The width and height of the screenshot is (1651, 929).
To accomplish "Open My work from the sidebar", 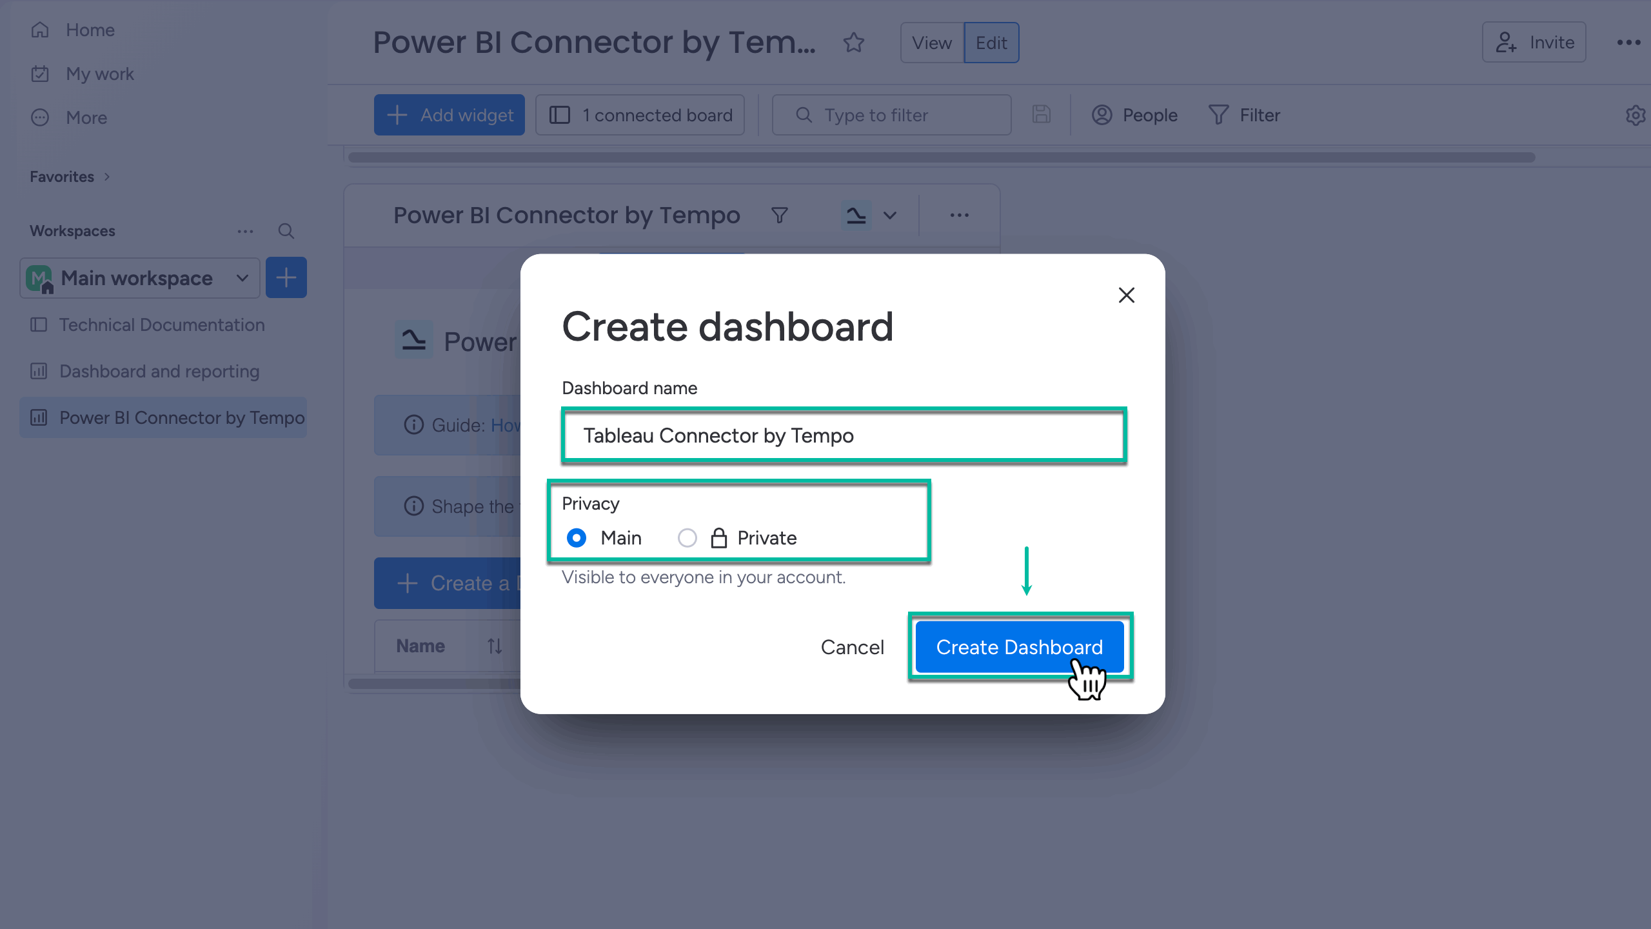I will click(x=100, y=74).
